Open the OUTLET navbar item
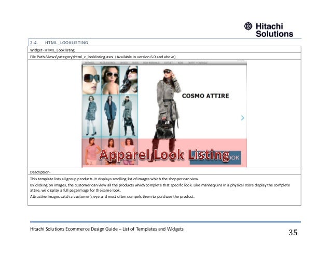331x256 pixels. (168, 63)
